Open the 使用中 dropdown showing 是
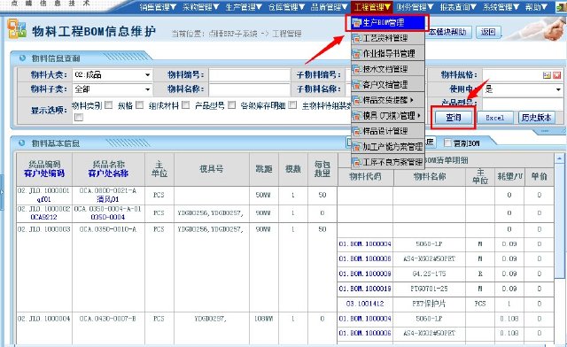567x347 pixels. 524,89
